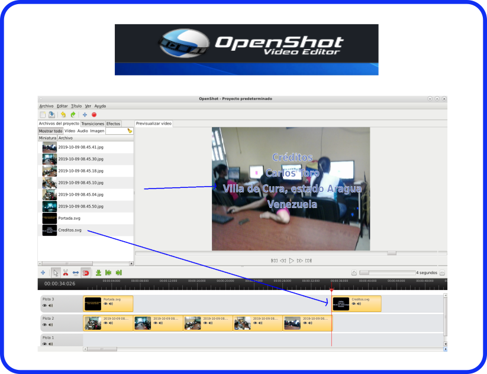This screenshot has height=374, width=487.
Task: Open the Ver menu
Action: [x=88, y=106]
